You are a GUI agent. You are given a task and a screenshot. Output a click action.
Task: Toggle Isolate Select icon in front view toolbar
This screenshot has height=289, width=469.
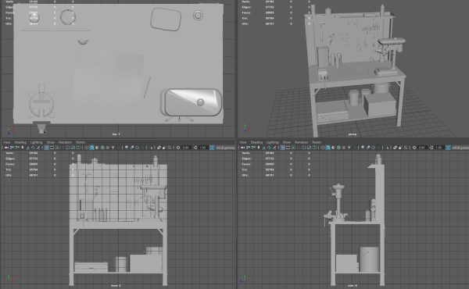pos(152,148)
